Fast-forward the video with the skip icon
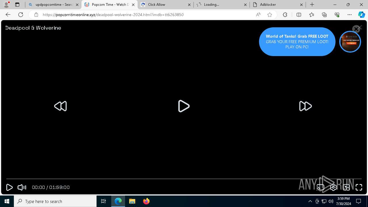 coord(305,106)
